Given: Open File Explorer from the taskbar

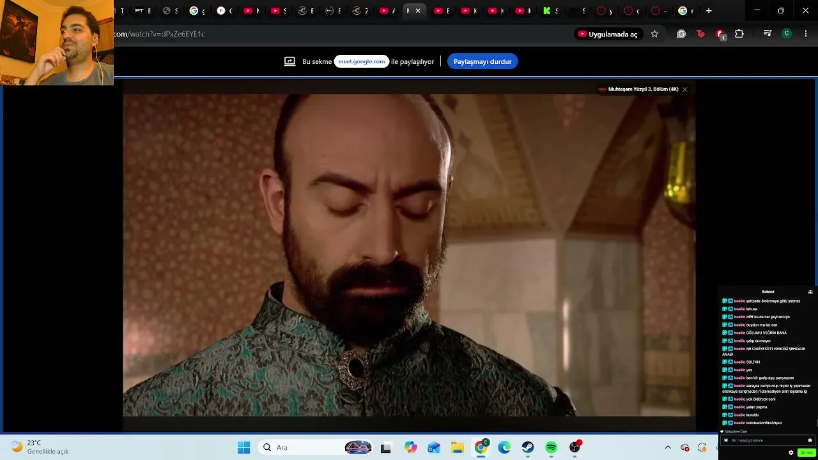Looking at the screenshot, I should tap(458, 448).
